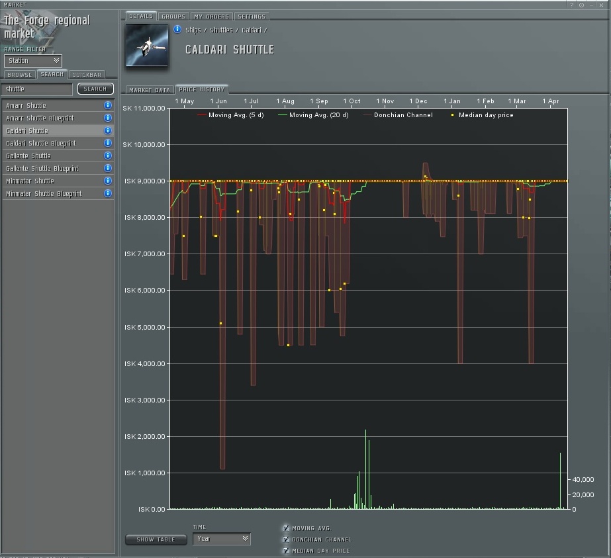Open the My Orders tab
Screen dimensions: 611x558
tap(212, 17)
